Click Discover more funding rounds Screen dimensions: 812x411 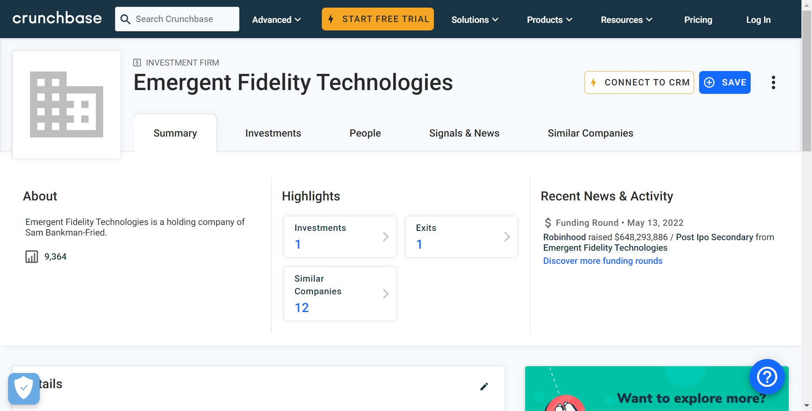point(603,261)
